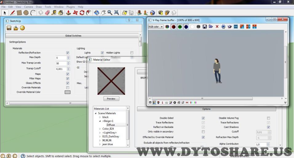Save V-Ray options with floppy icon
294x158 pixels.
9,28
